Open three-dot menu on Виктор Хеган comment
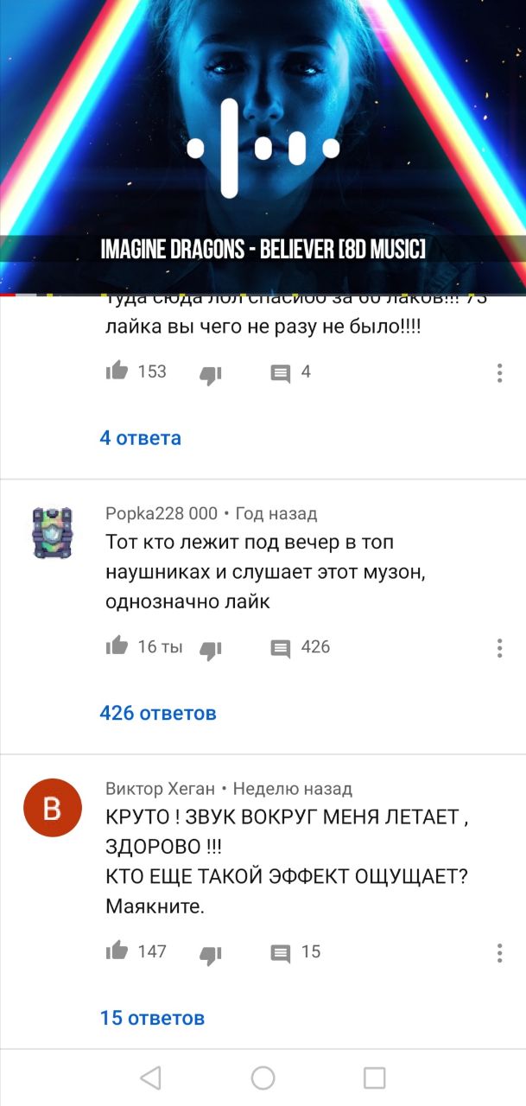Viewport: 526px width, 1106px height. (x=499, y=953)
